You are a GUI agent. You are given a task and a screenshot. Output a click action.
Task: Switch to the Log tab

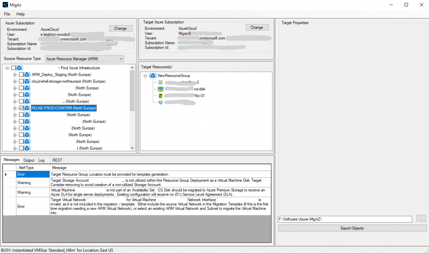click(41, 161)
